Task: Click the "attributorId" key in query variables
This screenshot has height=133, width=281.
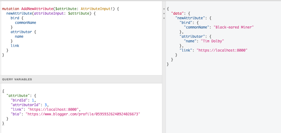Action: (26, 105)
